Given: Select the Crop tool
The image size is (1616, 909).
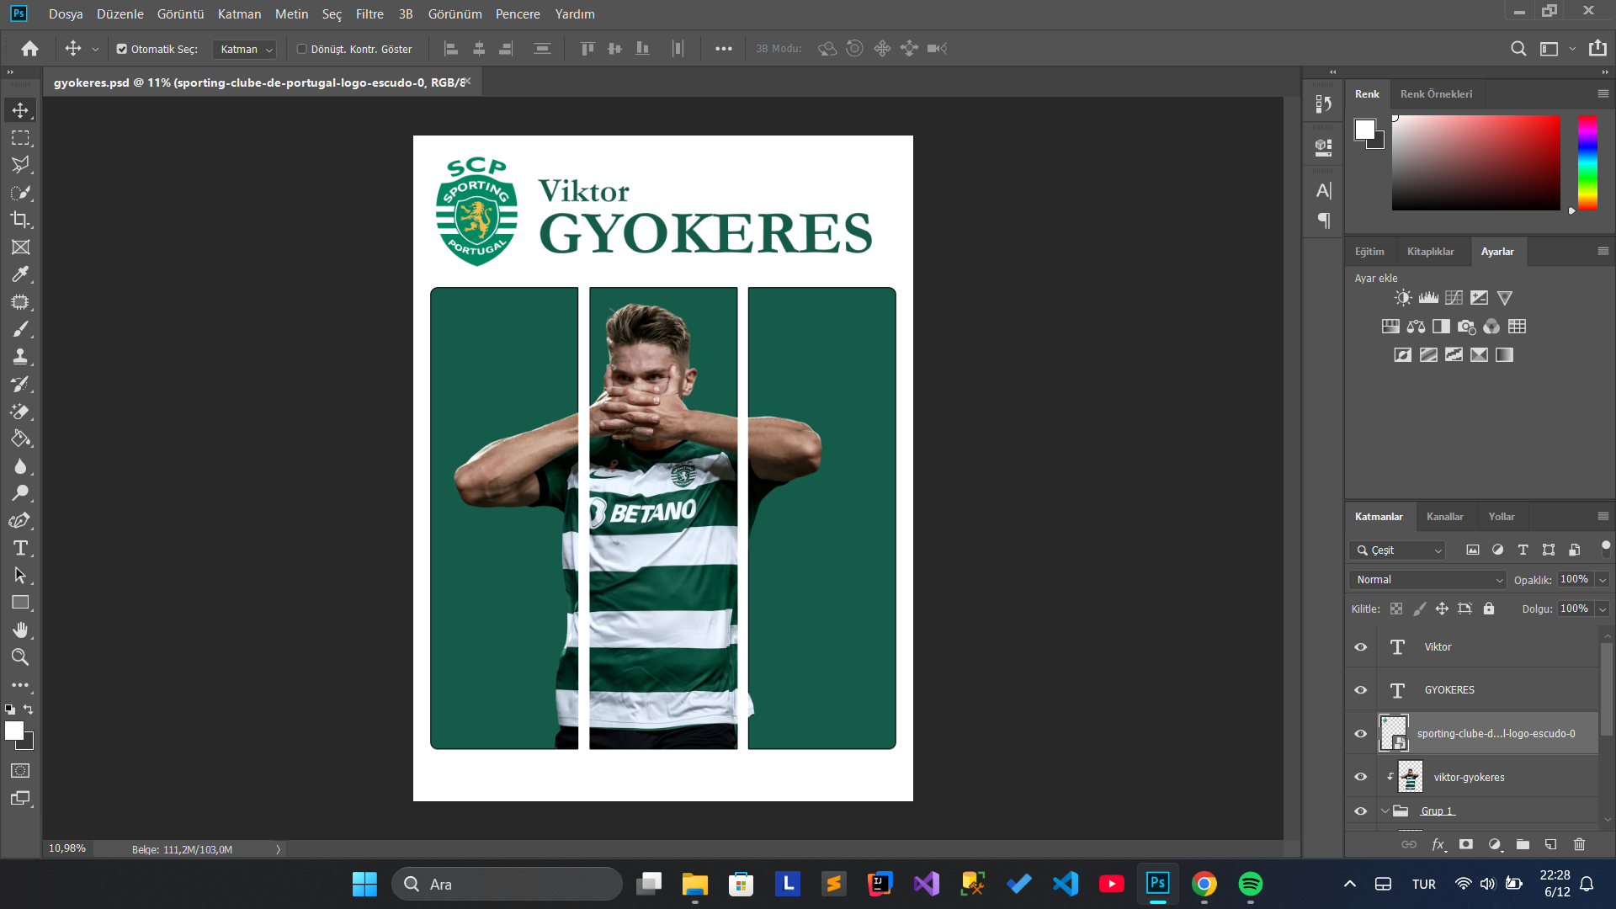Looking at the screenshot, I should (x=20, y=220).
